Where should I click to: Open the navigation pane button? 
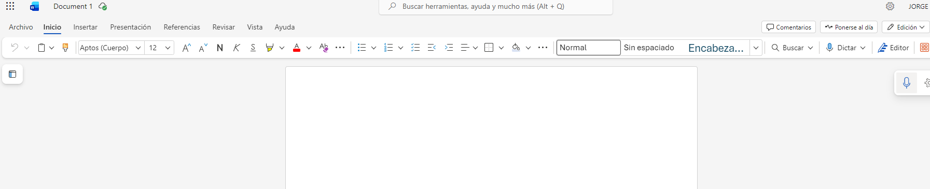click(12, 74)
